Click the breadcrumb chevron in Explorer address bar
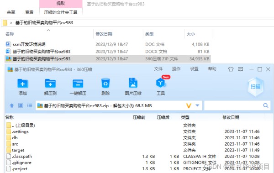274x173 pixels. [11, 23]
